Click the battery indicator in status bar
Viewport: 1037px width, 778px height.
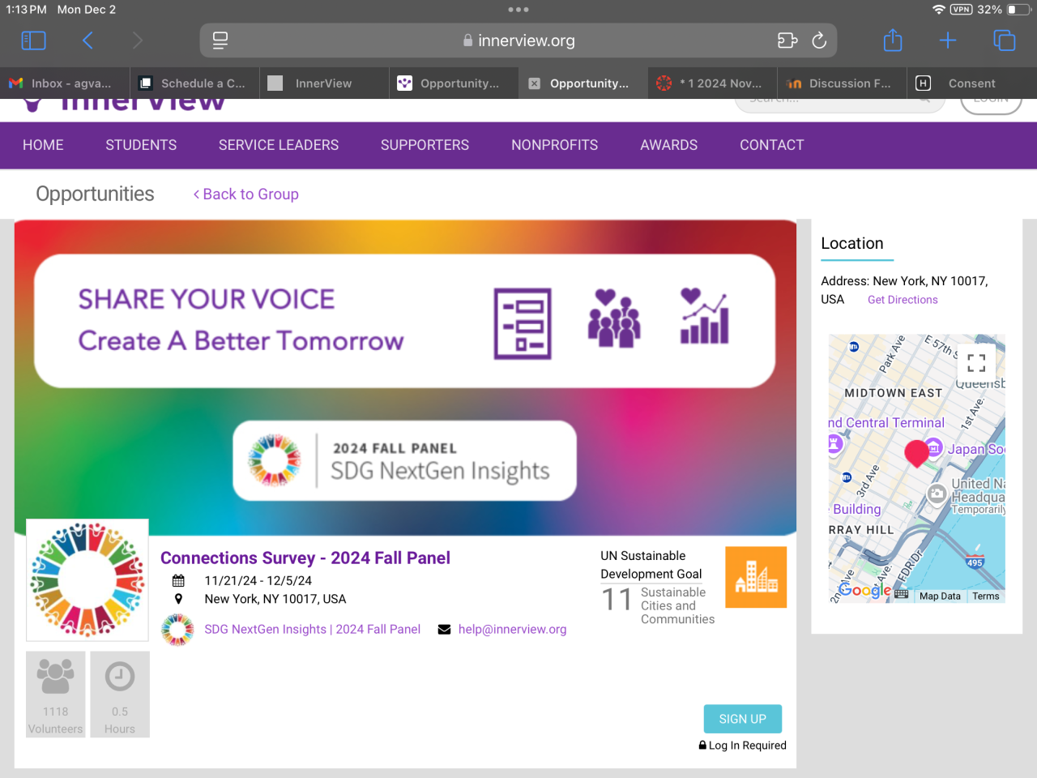1017,10
